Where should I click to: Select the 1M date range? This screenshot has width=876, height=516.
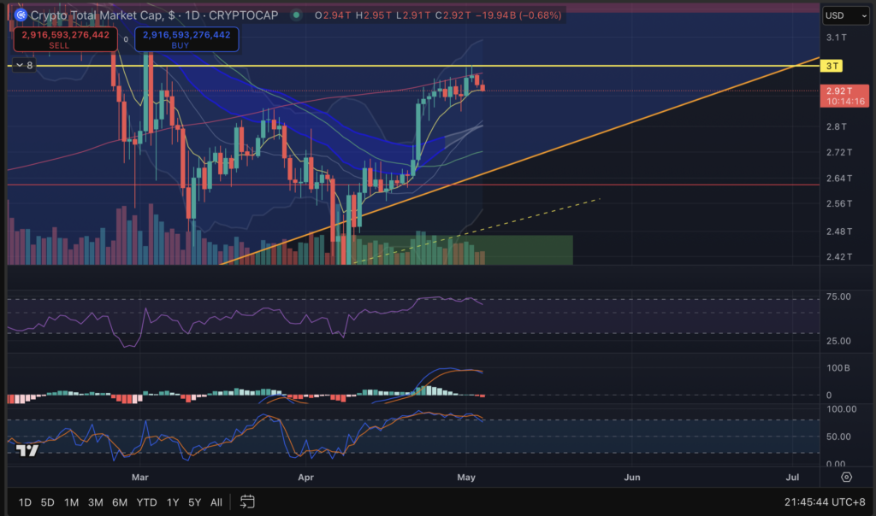click(x=71, y=502)
